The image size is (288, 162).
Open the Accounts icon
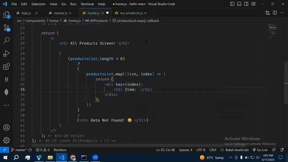(x=6, y=127)
